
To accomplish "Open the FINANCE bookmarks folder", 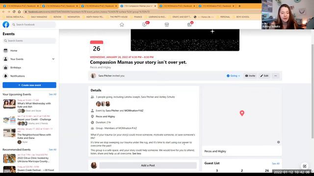I will [136, 17].
